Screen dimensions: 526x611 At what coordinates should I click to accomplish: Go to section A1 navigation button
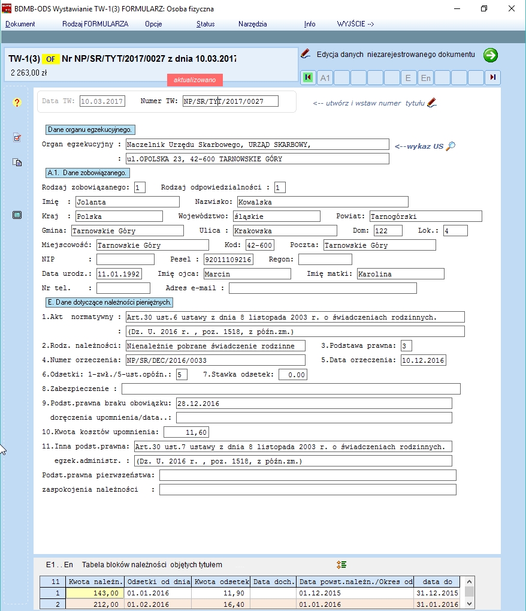[x=325, y=77]
